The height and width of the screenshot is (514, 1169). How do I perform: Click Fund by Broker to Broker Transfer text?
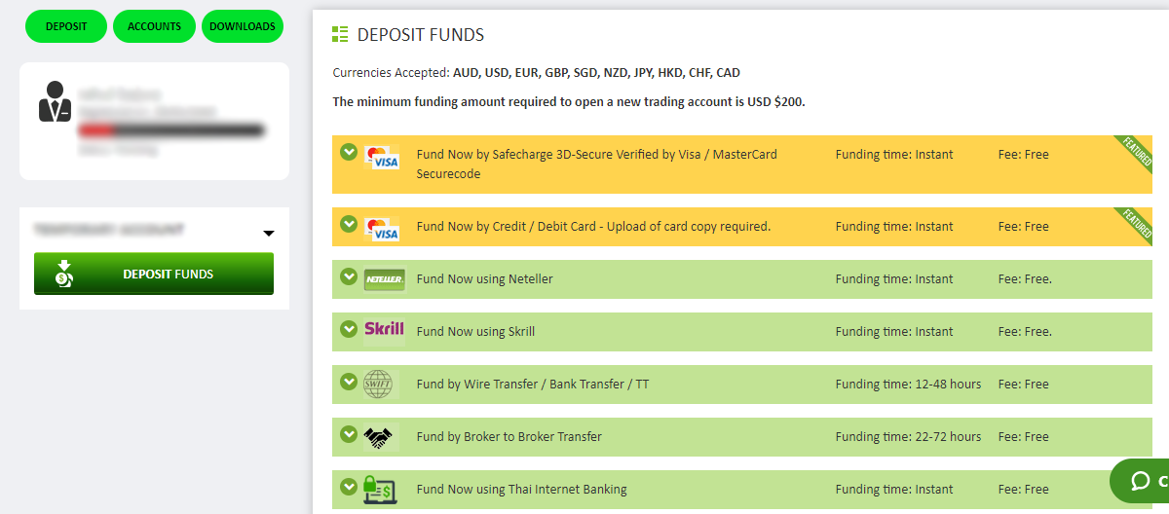click(x=509, y=437)
